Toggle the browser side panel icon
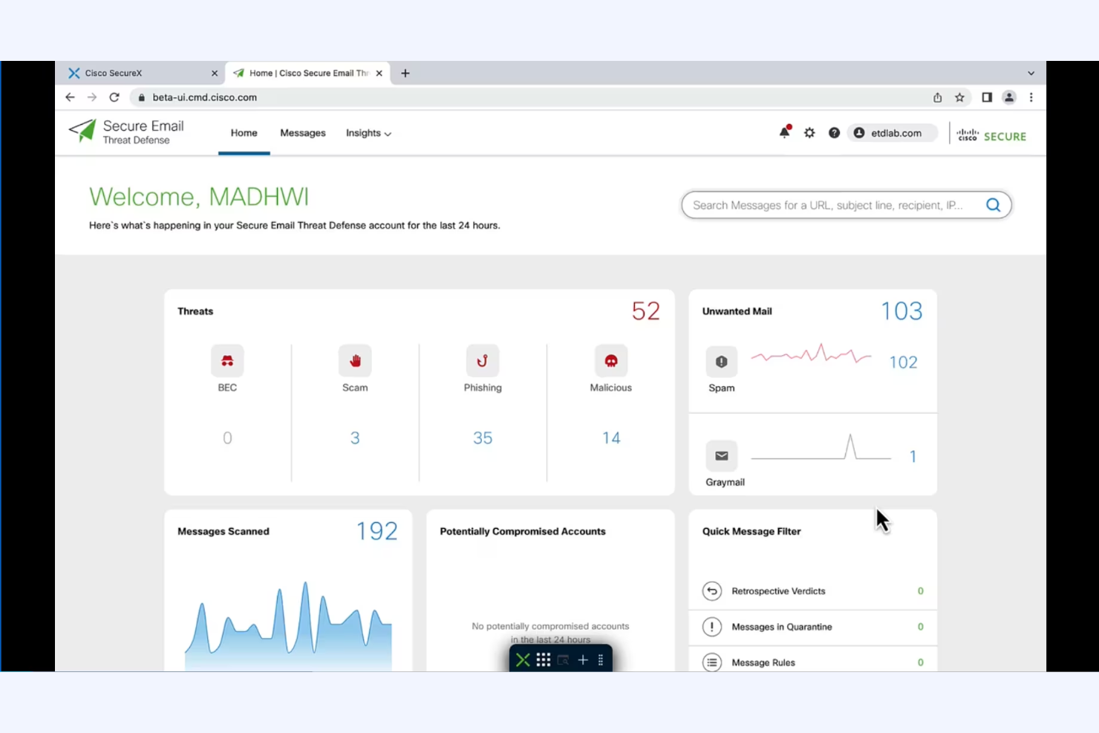Image resolution: width=1099 pixels, height=733 pixels. [x=987, y=97]
